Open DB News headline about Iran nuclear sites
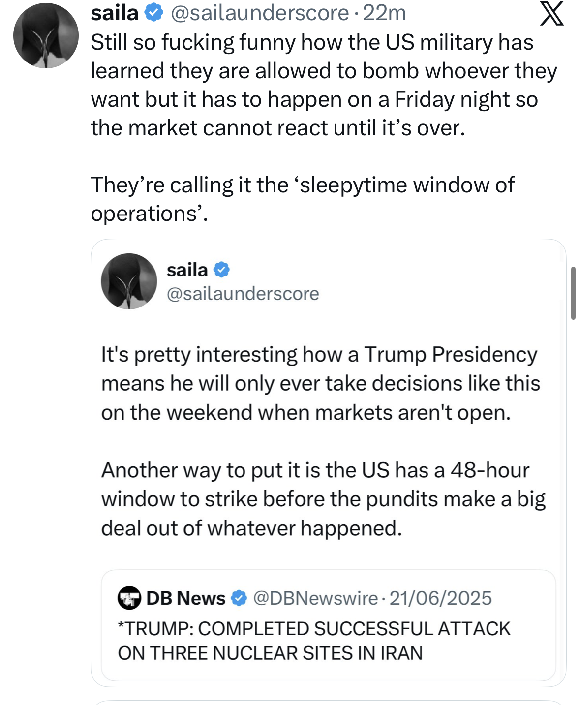The image size is (580, 705). click(x=314, y=641)
